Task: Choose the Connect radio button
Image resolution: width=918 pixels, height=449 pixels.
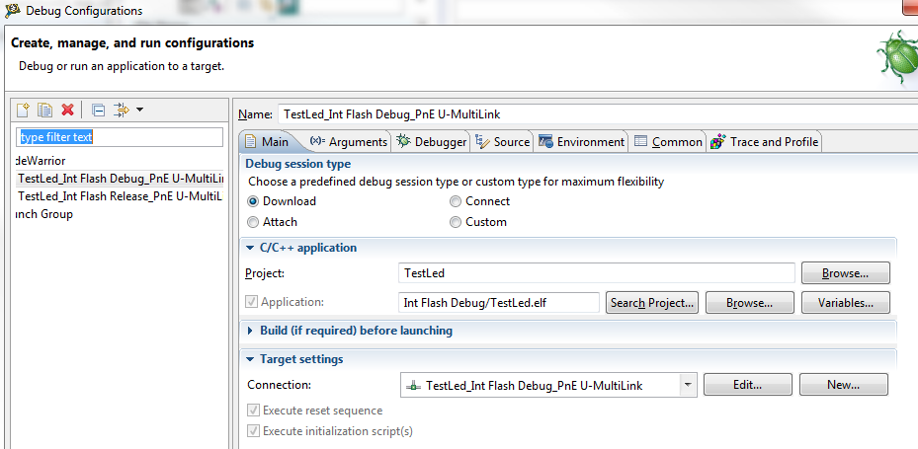Action: pos(456,201)
